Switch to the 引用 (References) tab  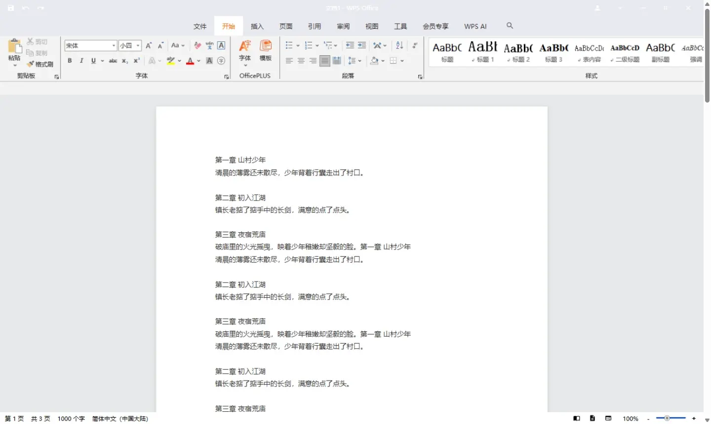point(315,26)
